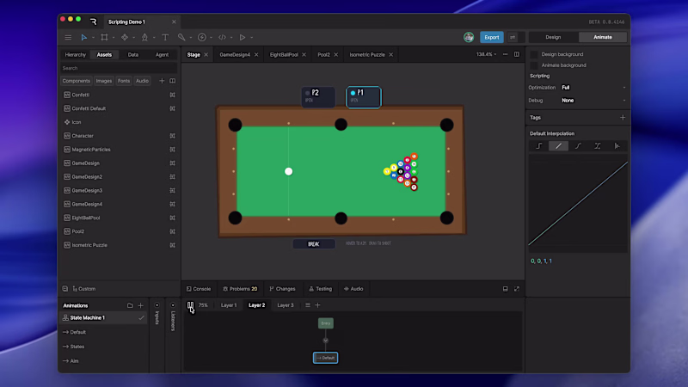688x387 pixels.
Task: Expand the Artboard tool dropdown arrow
Action: (114, 38)
